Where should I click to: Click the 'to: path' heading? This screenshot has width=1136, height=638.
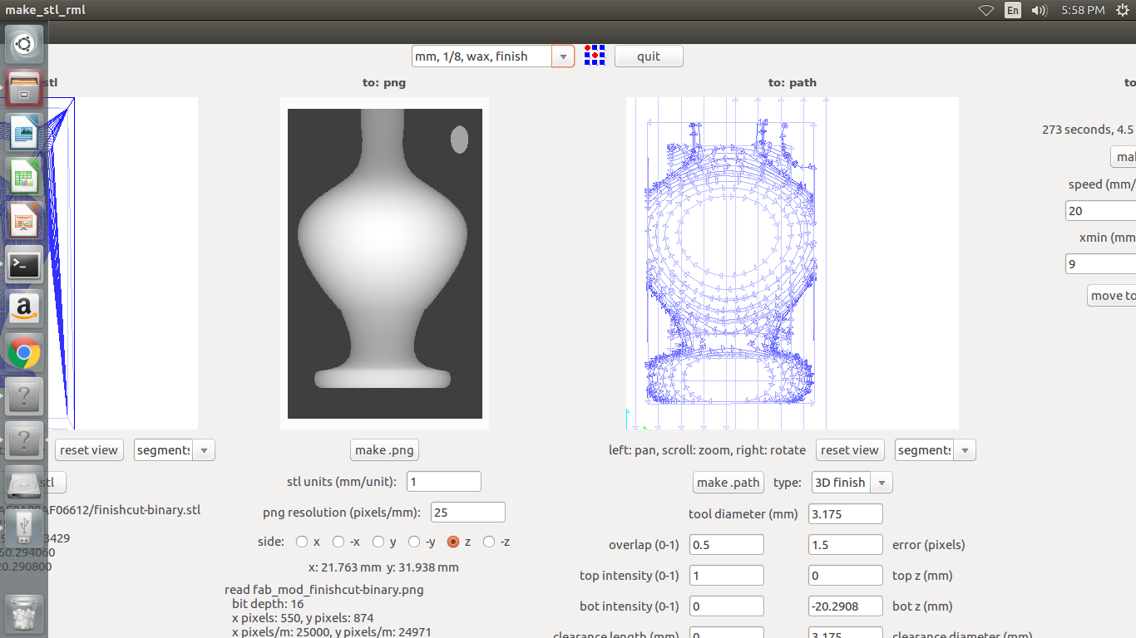pyautogui.click(x=793, y=82)
